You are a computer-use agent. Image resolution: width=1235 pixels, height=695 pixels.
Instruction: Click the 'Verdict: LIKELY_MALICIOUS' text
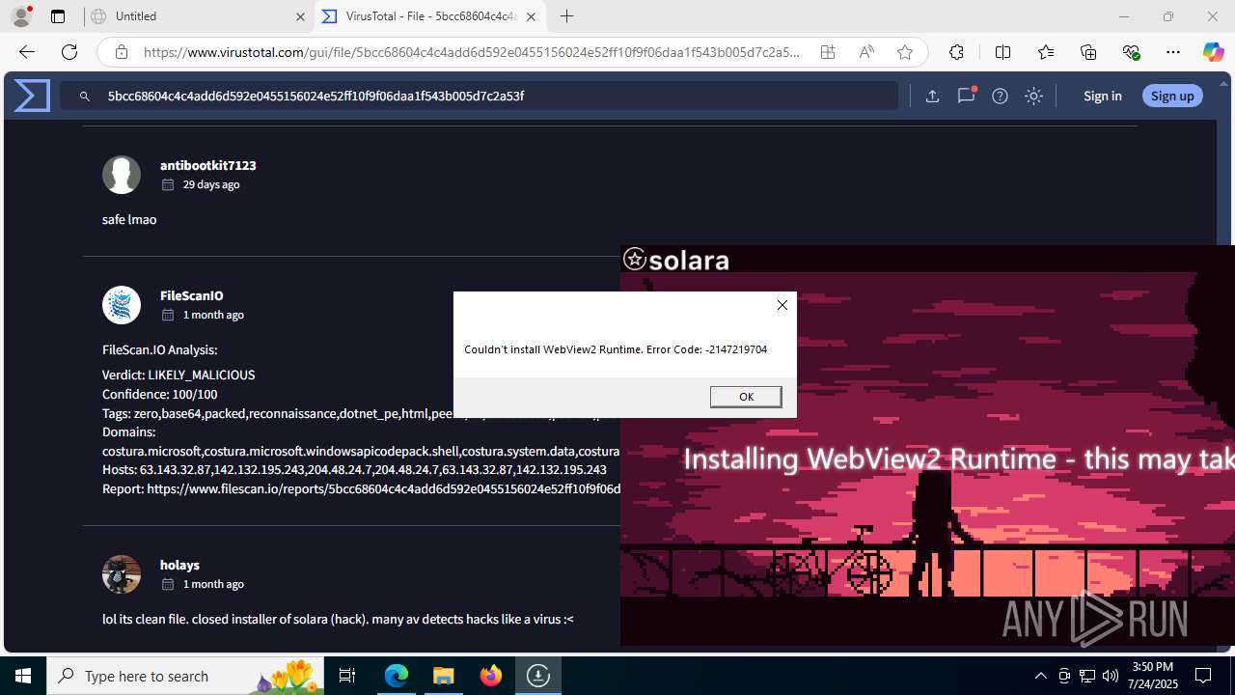tap(178, 375)
